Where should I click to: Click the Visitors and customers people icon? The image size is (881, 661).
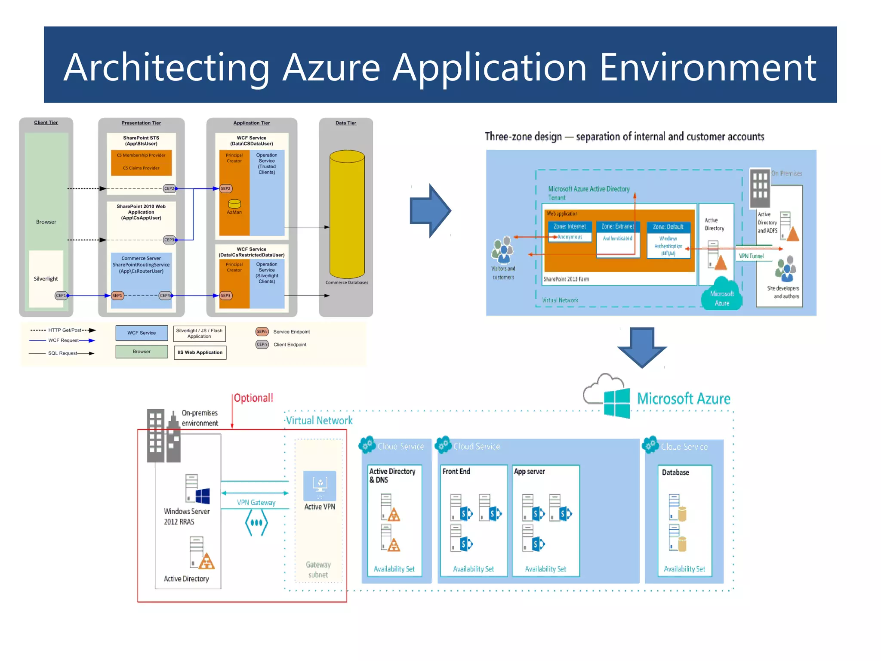pos(502,250)
